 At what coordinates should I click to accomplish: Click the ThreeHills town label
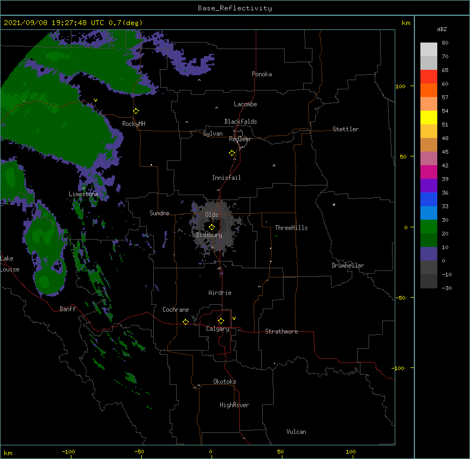coord(291,228)
